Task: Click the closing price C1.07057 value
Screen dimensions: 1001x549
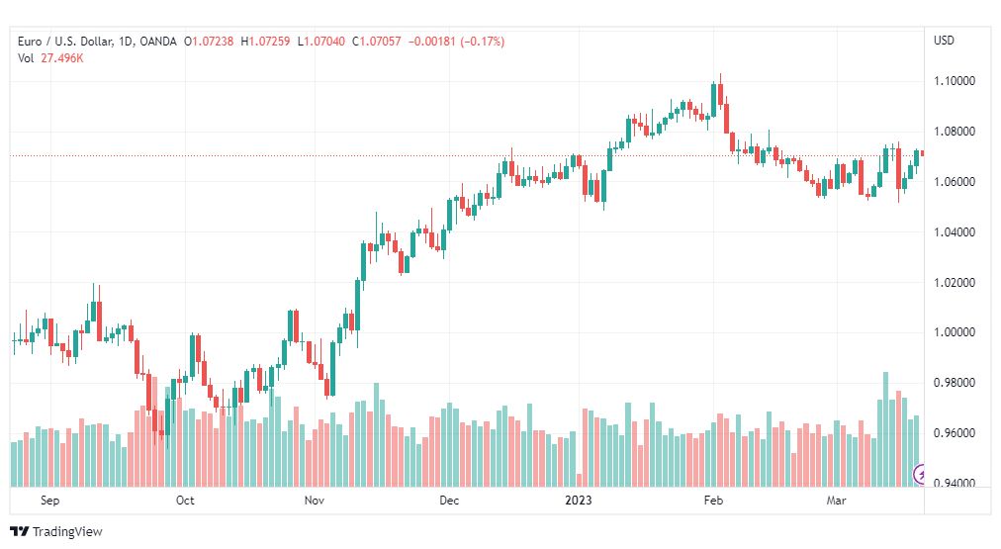Action: tap(377, 42)
